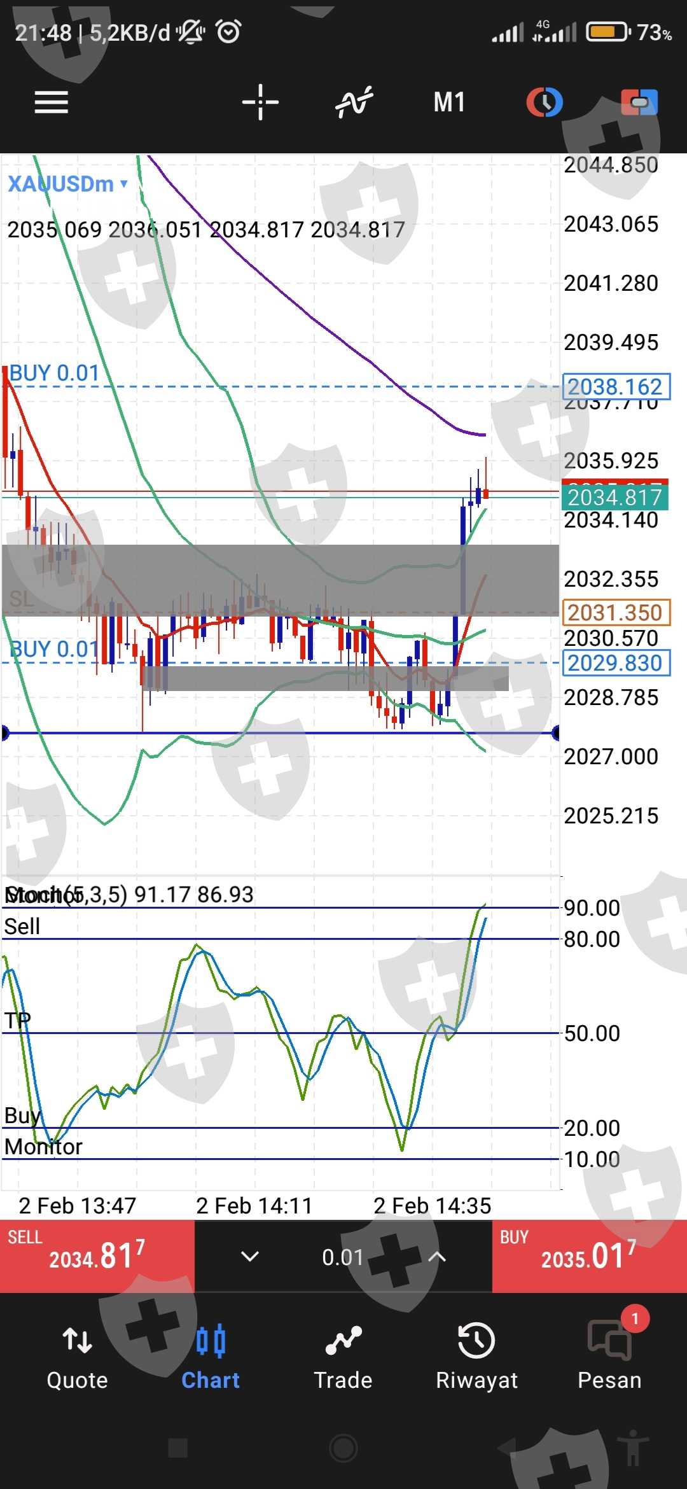Tap the battery indicator in status bar
Viewport: 687px width, 1489px height.
pos(608,32)
